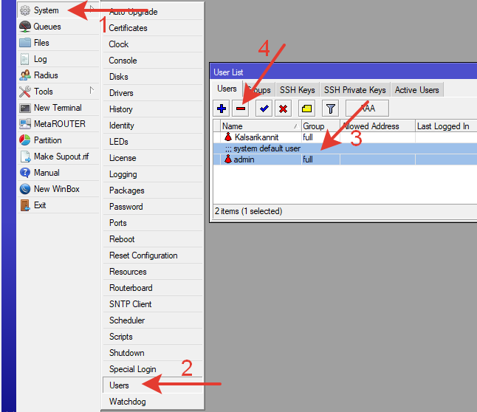Viewport: 477px width, 412px height.
Task: Click the Partition pie icon
Action: (x=25, y=140)
